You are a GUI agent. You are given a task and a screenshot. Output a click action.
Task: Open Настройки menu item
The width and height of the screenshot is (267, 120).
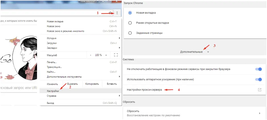[x=81, y=91]
